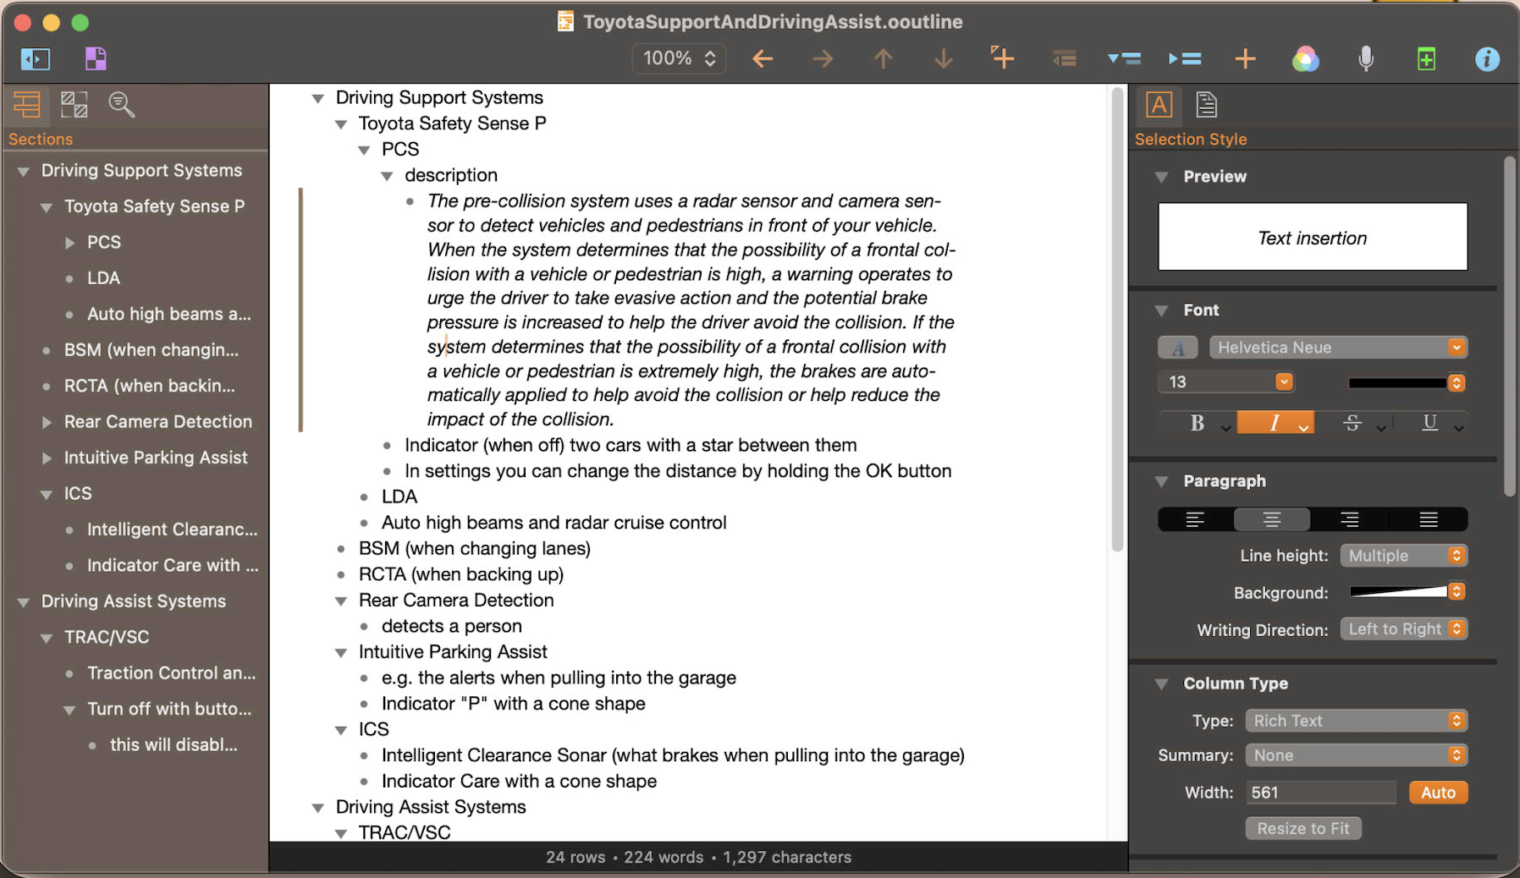Select Intuitive Parking Assist in sidebar
The height and width of the screenshot is (878, 1520).
pyautogui.click(x=156, y=458)
